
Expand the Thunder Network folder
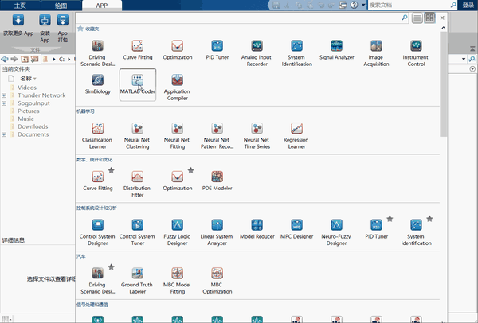click(4, 95)
